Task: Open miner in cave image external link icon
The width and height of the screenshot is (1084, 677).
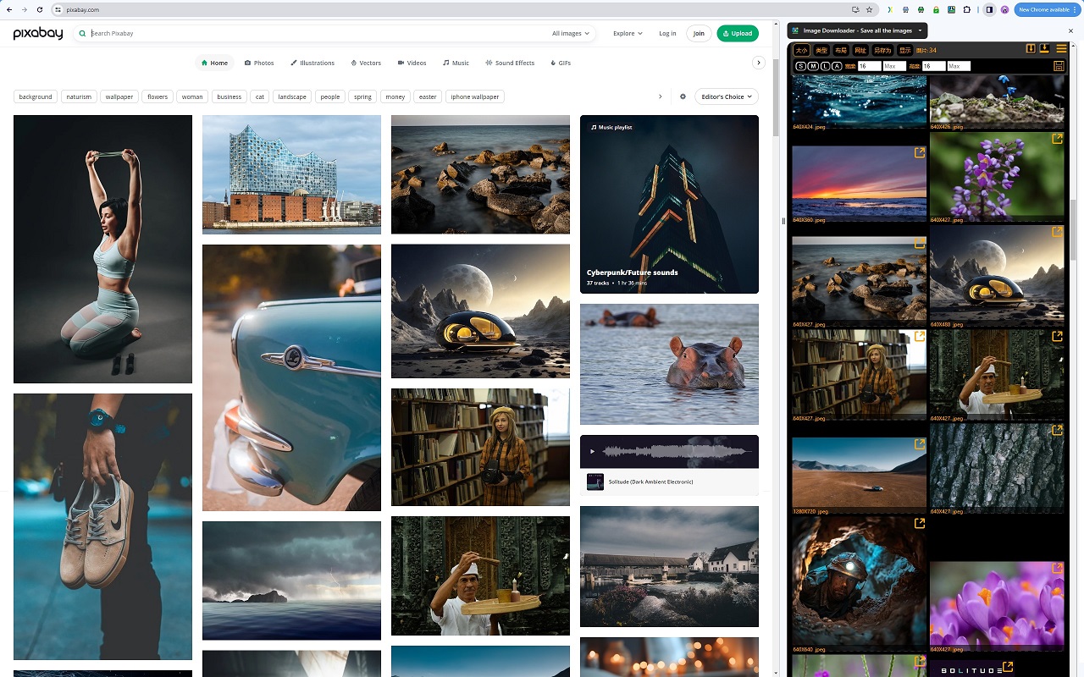Action: [920, 524]
